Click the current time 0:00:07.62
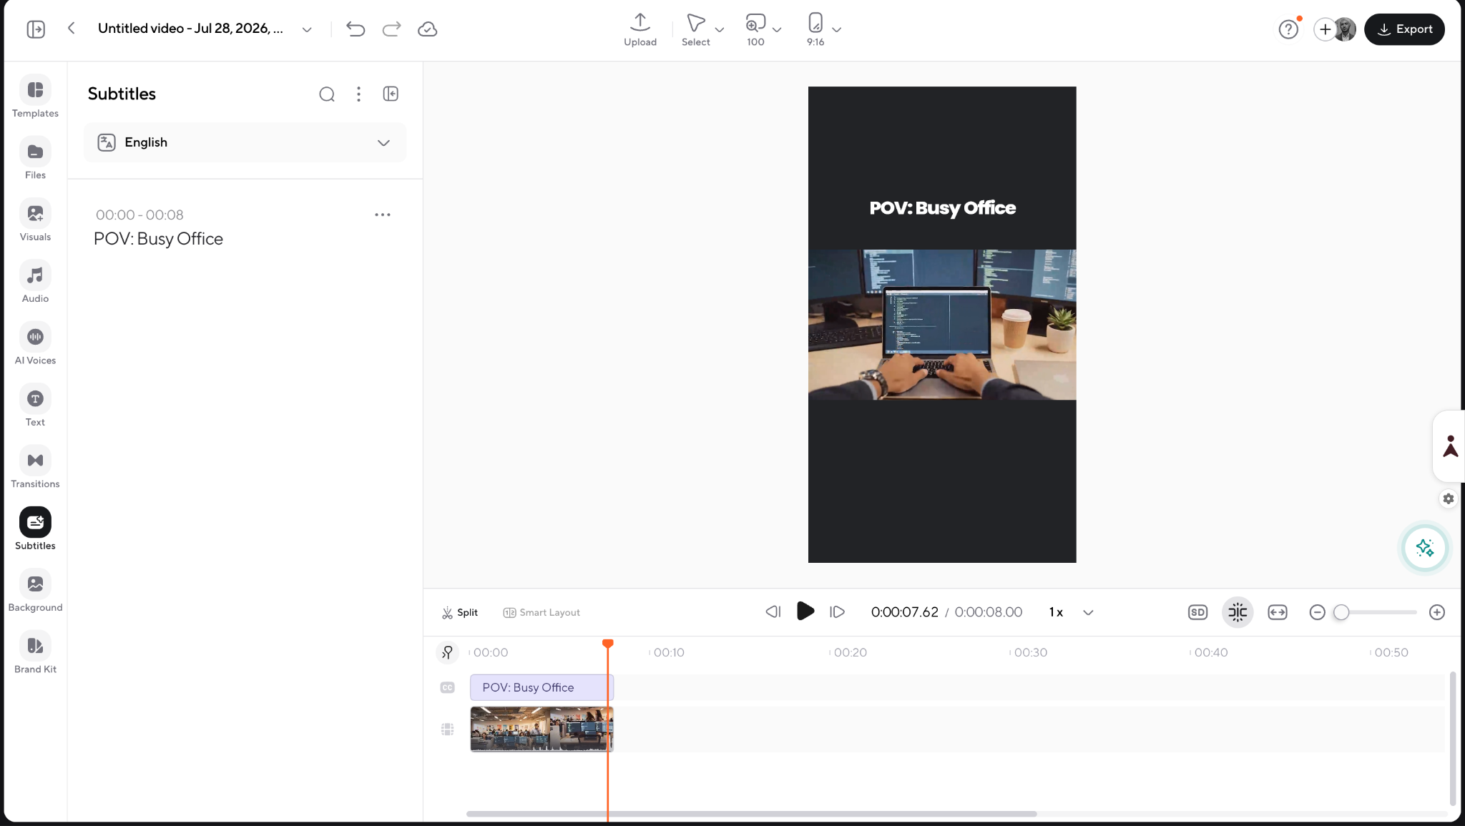This screenshot has width=1465, height=826. (x=904, y=612)
